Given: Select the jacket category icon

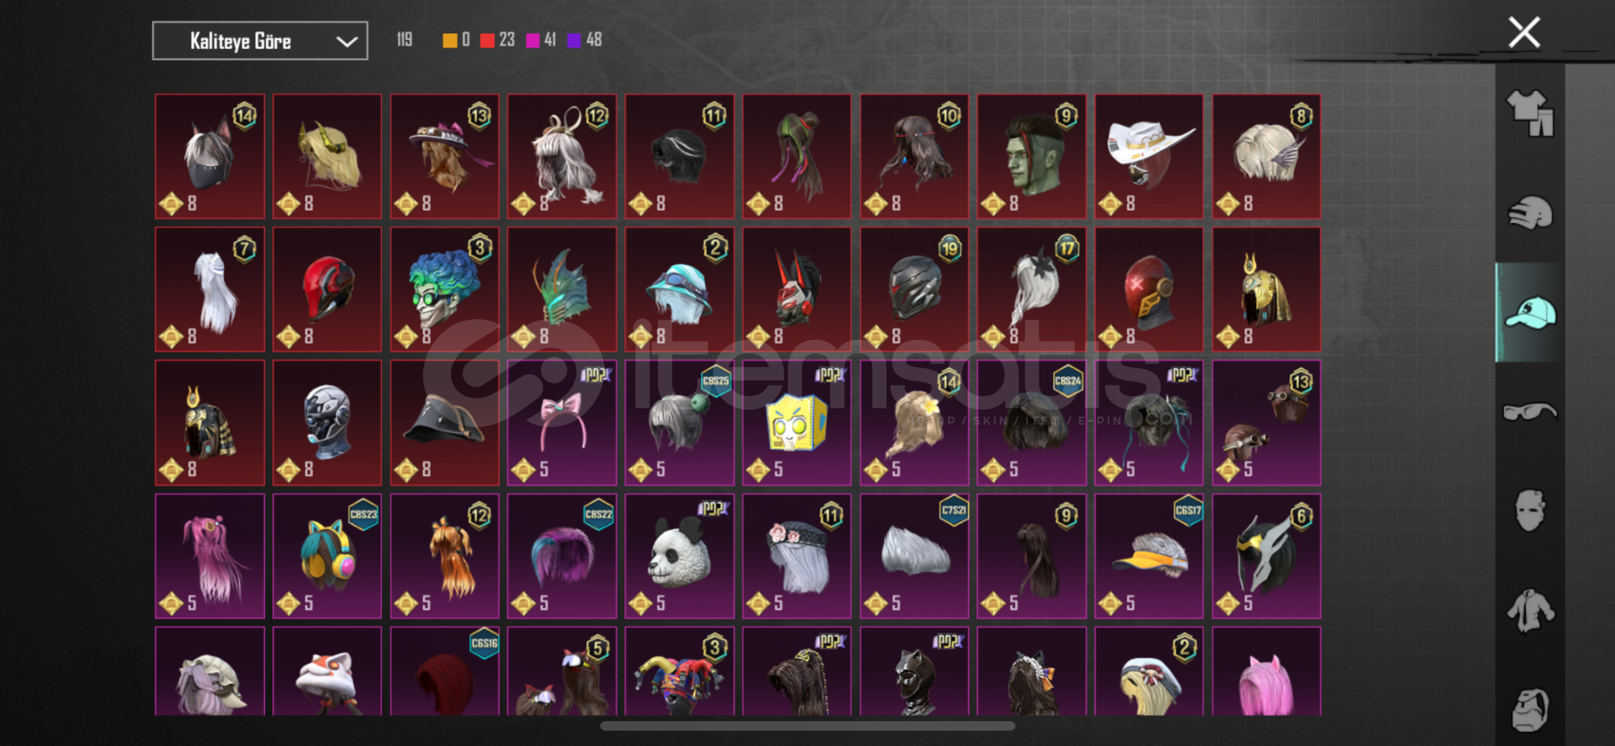Looking at the screenshot, I should [1529, 610].
